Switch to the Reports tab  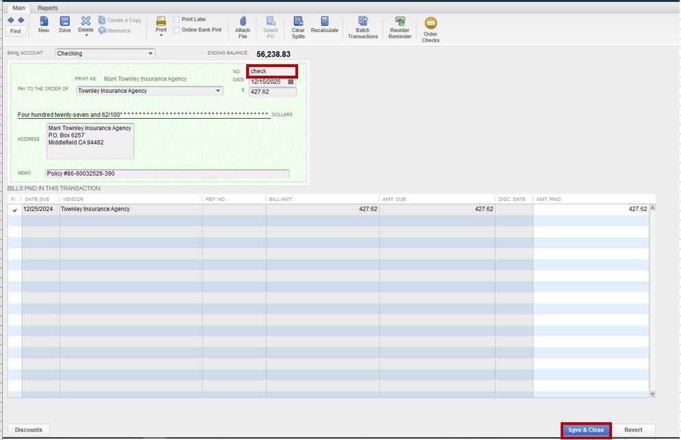[47, 8]
